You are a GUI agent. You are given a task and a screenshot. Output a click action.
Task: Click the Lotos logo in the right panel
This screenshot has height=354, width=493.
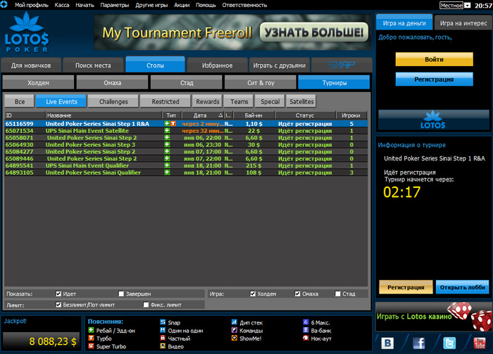click(433, 120)
